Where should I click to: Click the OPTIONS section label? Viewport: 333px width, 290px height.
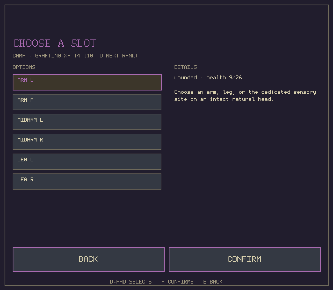24,67
